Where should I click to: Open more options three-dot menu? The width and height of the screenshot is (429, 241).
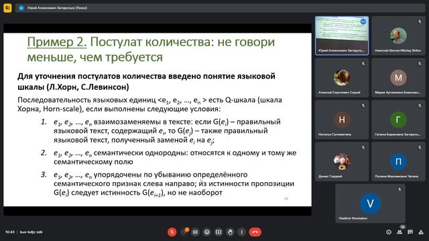click(x=241, y=232)
